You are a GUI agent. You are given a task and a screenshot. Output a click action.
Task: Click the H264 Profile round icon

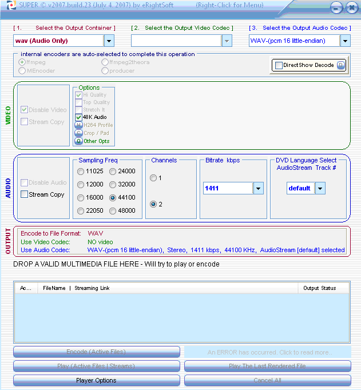click(x=78, y=125)
